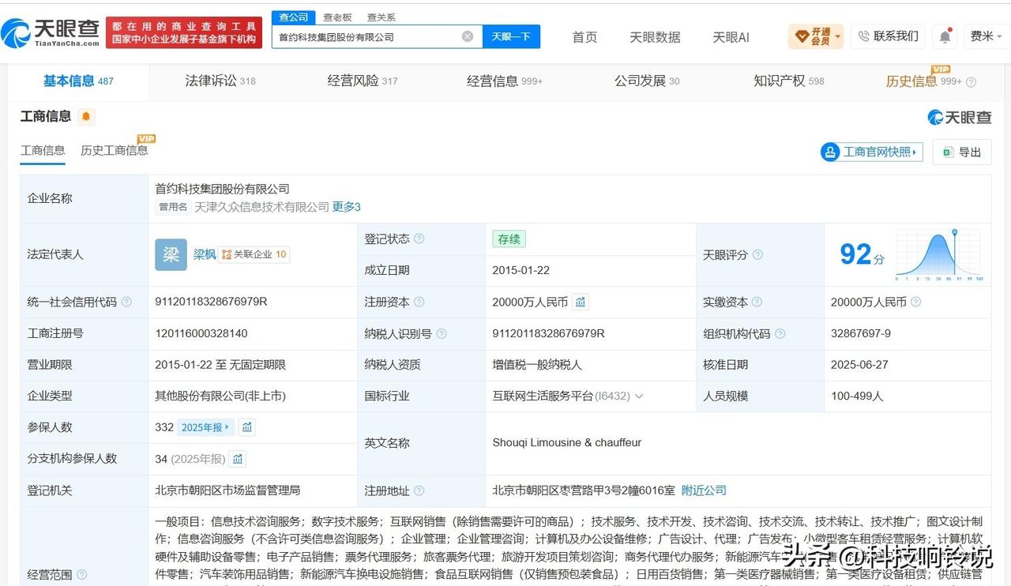This screenshot has width=1011, height=586.
Task: Switch to the 法律诉讼 tab
Action: [x=220, y=81]
